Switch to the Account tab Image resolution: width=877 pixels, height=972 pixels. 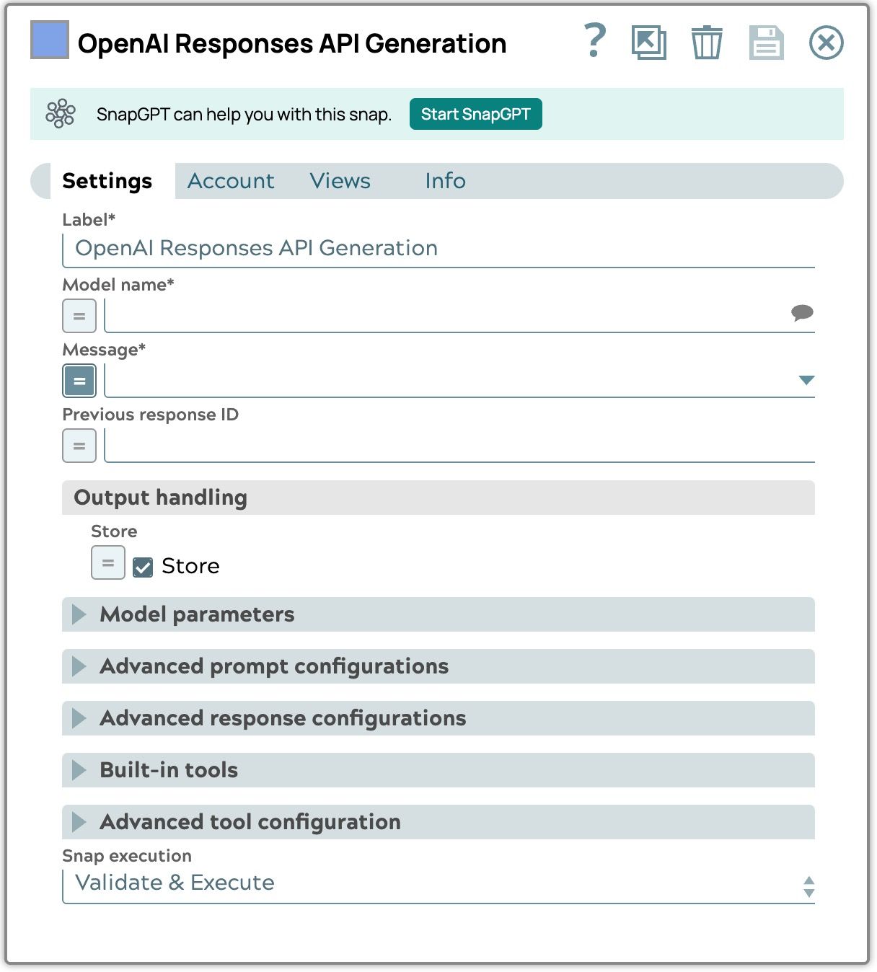coord(231,181)
